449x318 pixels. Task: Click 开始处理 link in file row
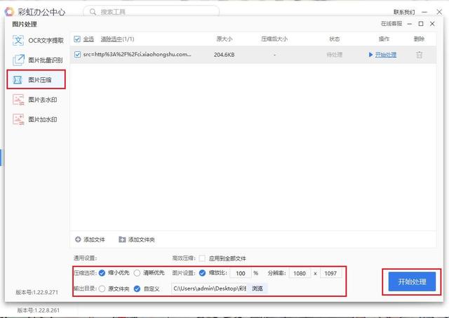tap(386, 55)
